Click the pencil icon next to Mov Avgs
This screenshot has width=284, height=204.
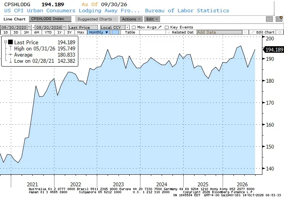click(x=160, y=27)
